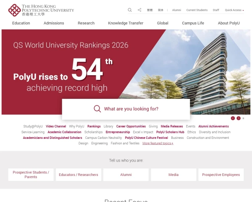
Task: Open the Campus Life menu
Action: 193,23
